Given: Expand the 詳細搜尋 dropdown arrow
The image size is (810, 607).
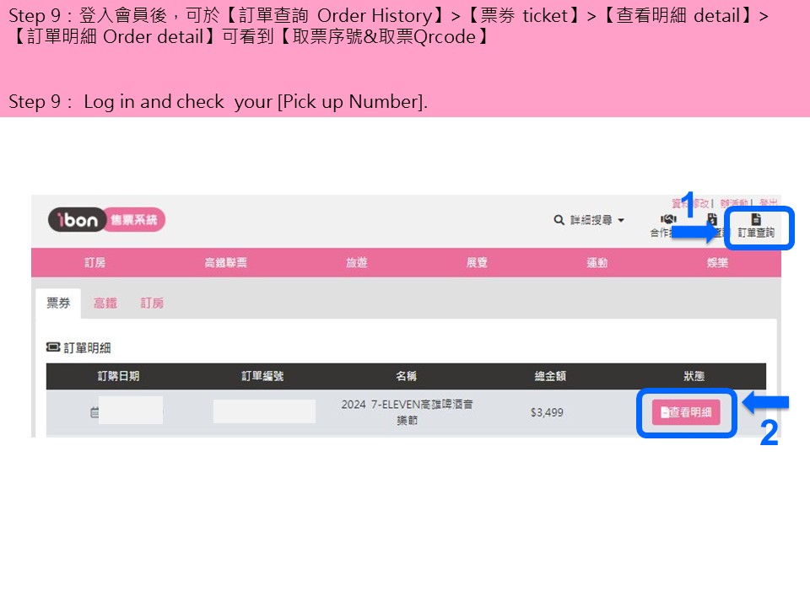Looking at the screenshot, I should [x=621, y=220].
